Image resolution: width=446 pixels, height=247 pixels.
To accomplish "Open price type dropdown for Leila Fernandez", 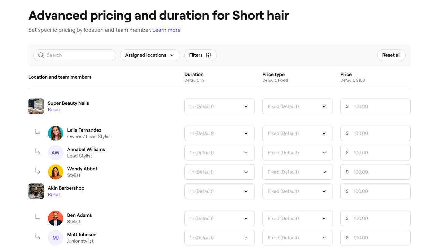I will [x=297, y=133].
